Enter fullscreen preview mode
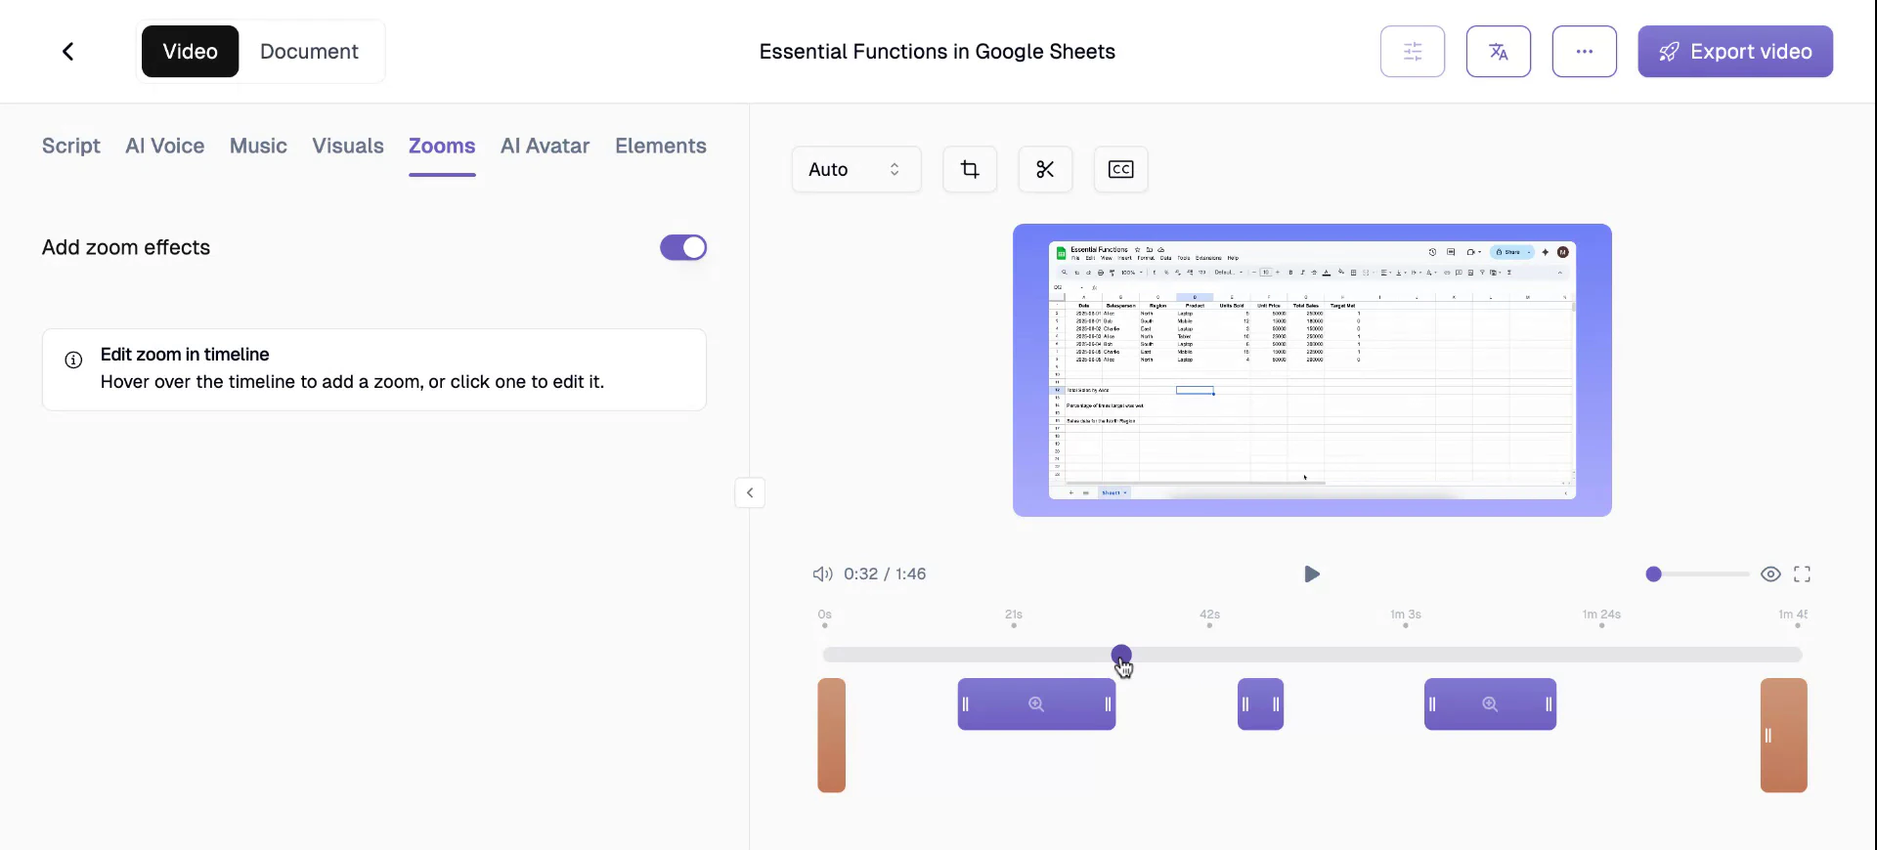Image resolution: width=1877 pixels, height=850 pixels. pyautogui.click(x=1802, y=574)
